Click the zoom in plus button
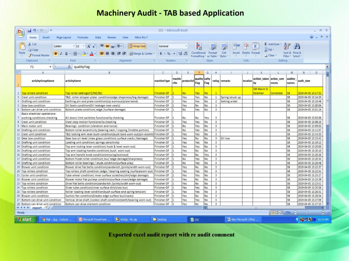 [323, 213]
